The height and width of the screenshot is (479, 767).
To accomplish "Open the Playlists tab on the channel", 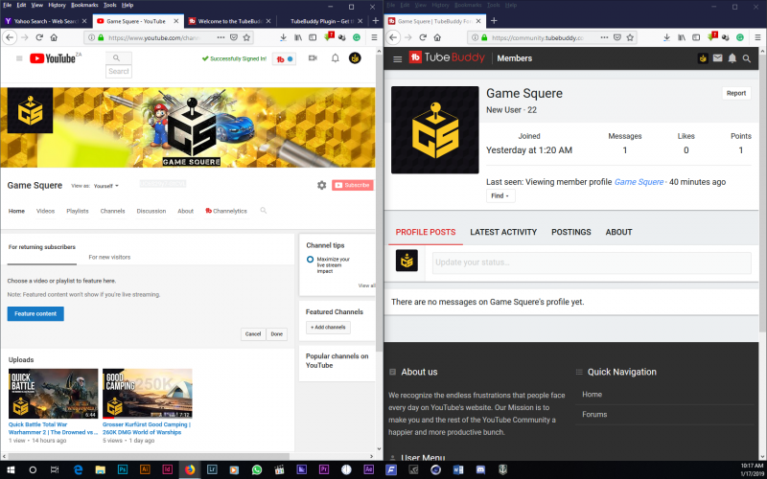I will tap(78, 211).
